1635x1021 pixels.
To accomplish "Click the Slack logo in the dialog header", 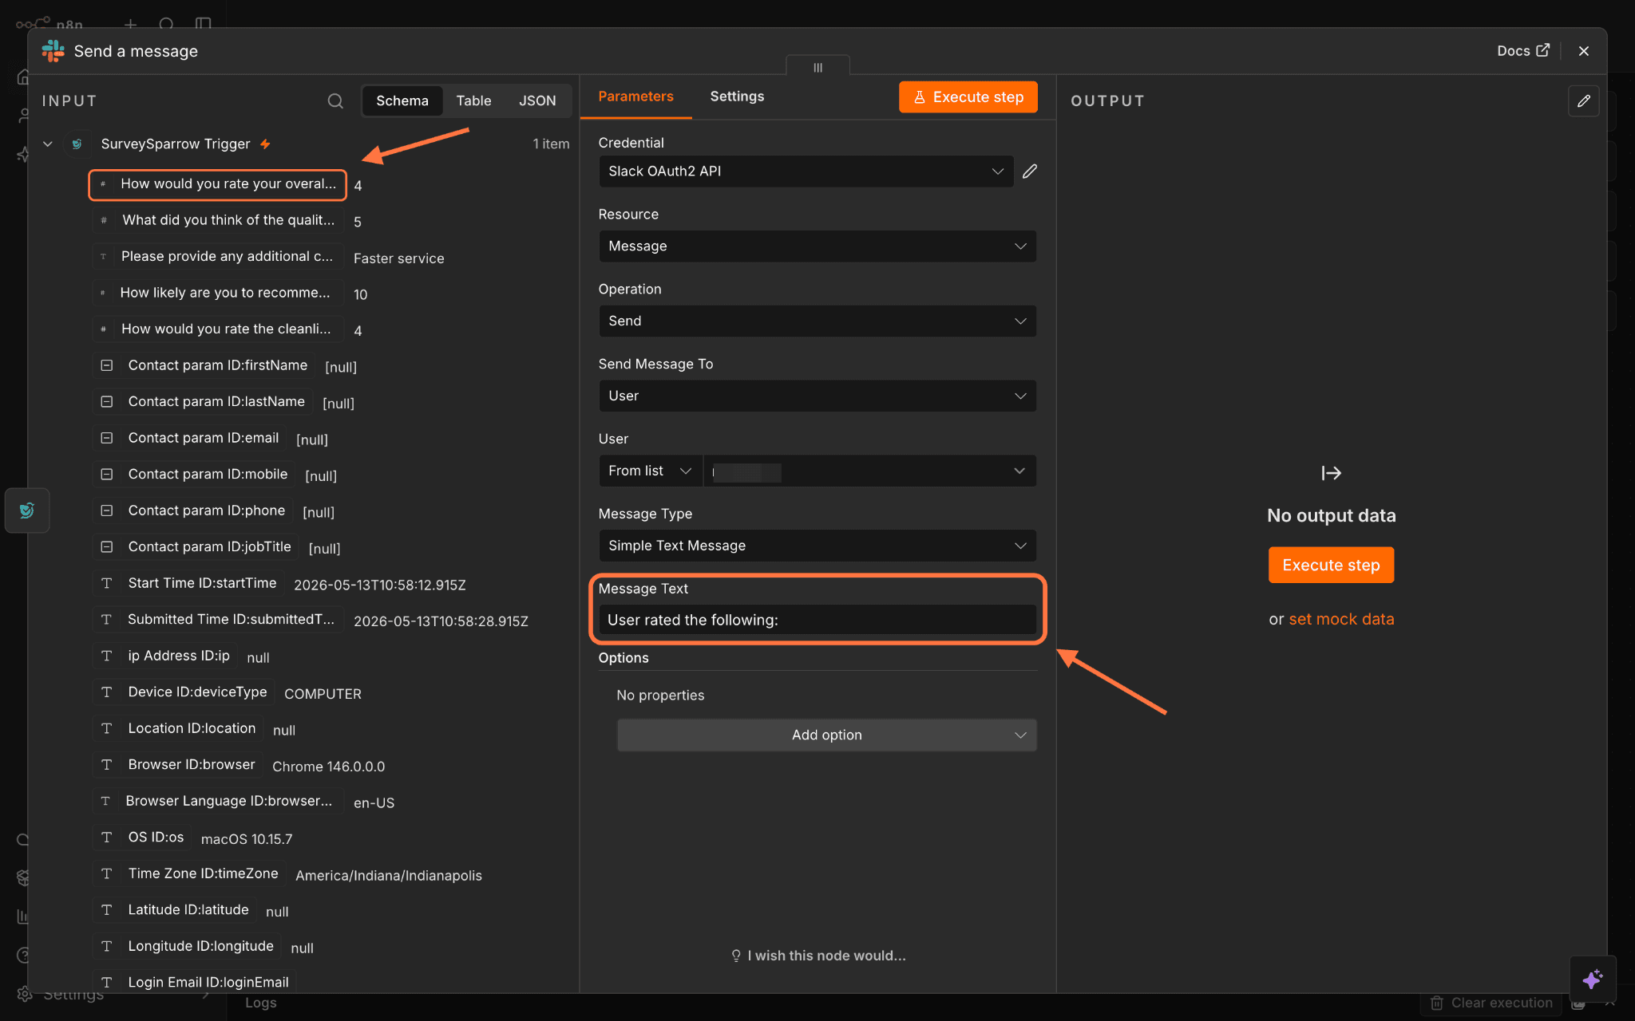I will click(53, 51).
